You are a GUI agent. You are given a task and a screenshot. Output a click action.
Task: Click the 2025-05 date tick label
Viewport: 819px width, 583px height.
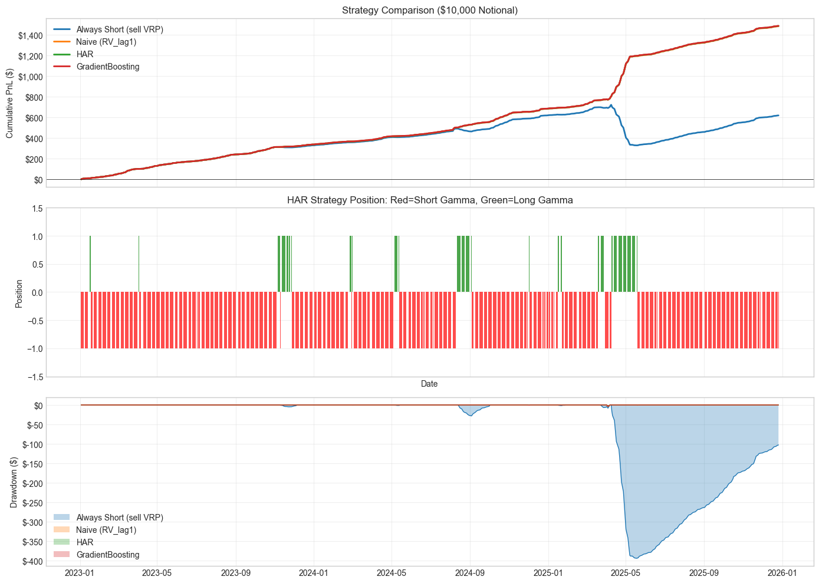tap(626, 572)
